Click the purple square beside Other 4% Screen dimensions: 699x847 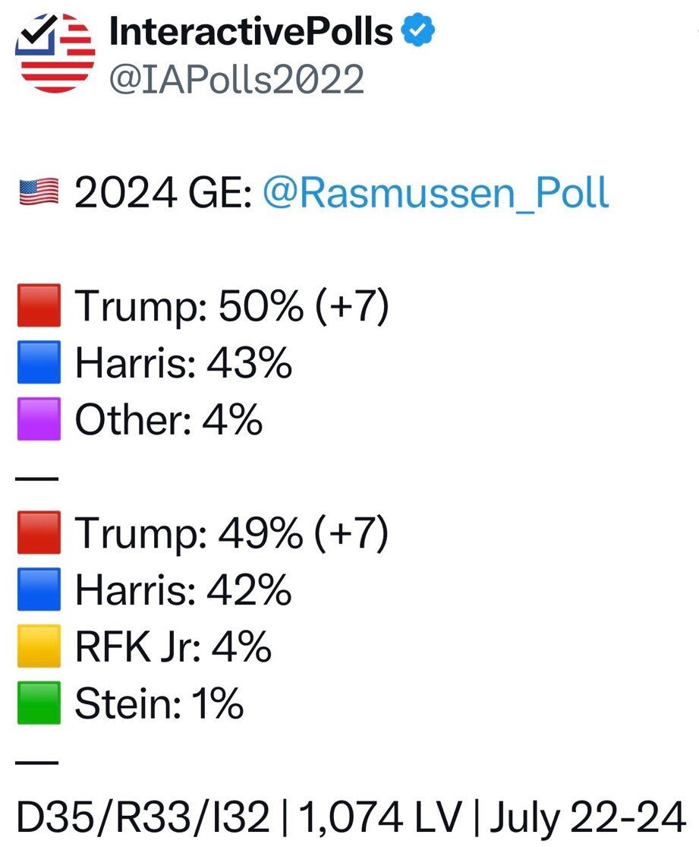(39, 420)
